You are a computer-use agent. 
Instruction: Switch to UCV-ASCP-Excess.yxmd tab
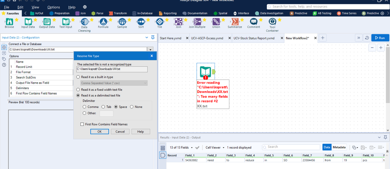coord(207,38)
